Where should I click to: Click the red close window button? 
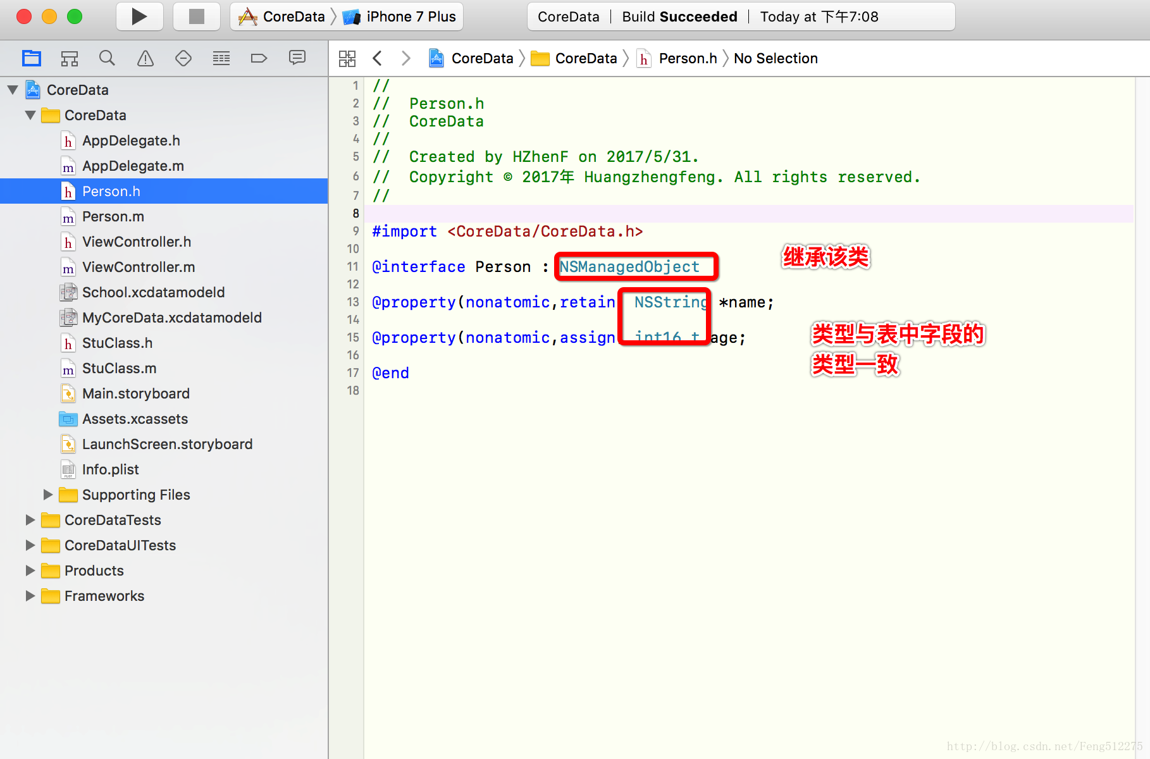(x=24, y=16)
